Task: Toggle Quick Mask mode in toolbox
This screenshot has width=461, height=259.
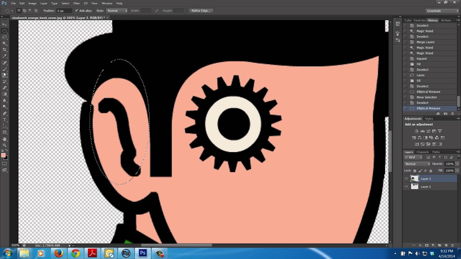Action: pos(5,164)
